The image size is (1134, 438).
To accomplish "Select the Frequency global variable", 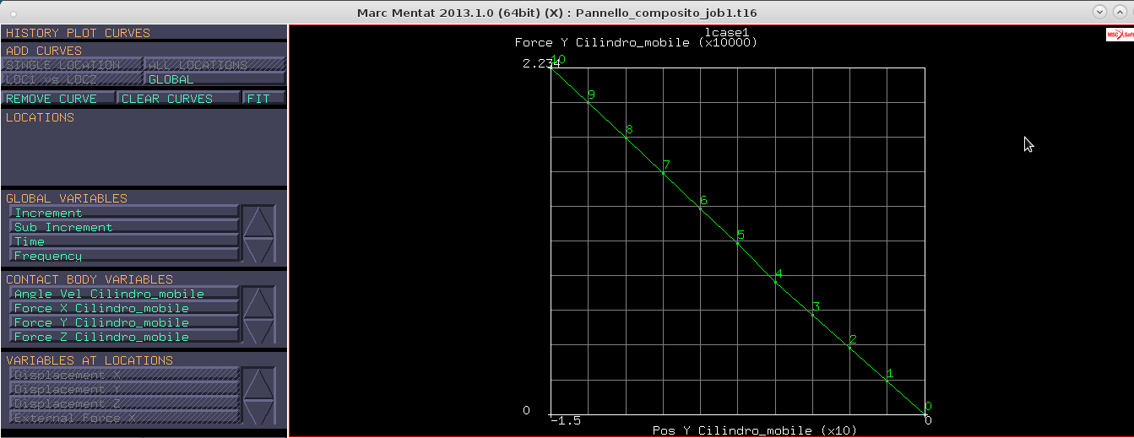I will [124, 256].
